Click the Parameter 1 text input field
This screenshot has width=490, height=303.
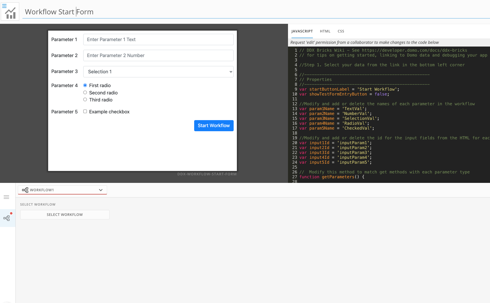click(158, 39)
